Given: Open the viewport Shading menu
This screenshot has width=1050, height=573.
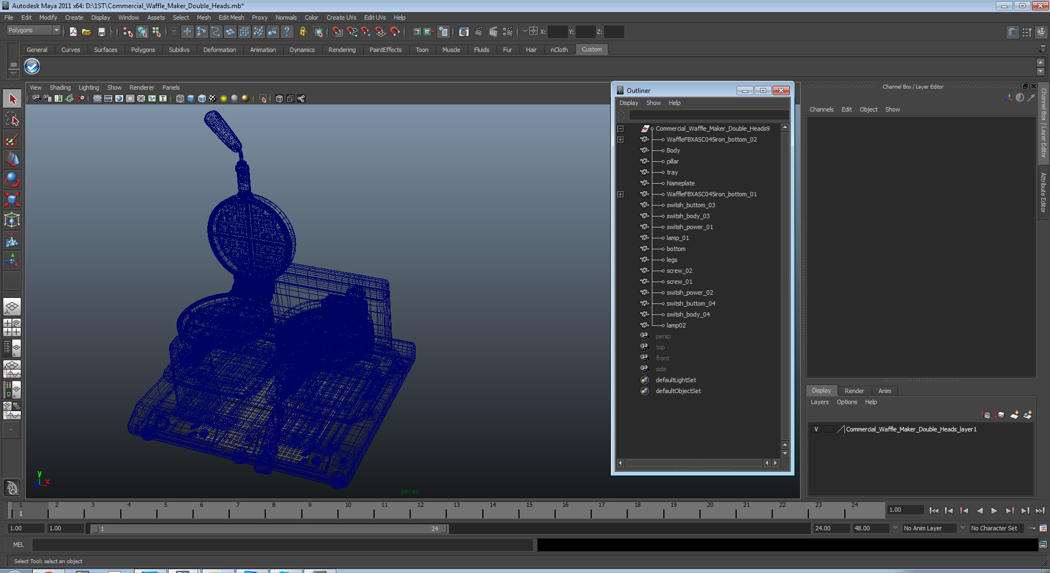Looking at the screenshot, I should tap(60, 87).
